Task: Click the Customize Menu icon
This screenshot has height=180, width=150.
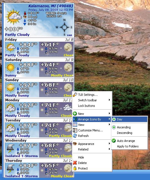Action: click(75, 130)
